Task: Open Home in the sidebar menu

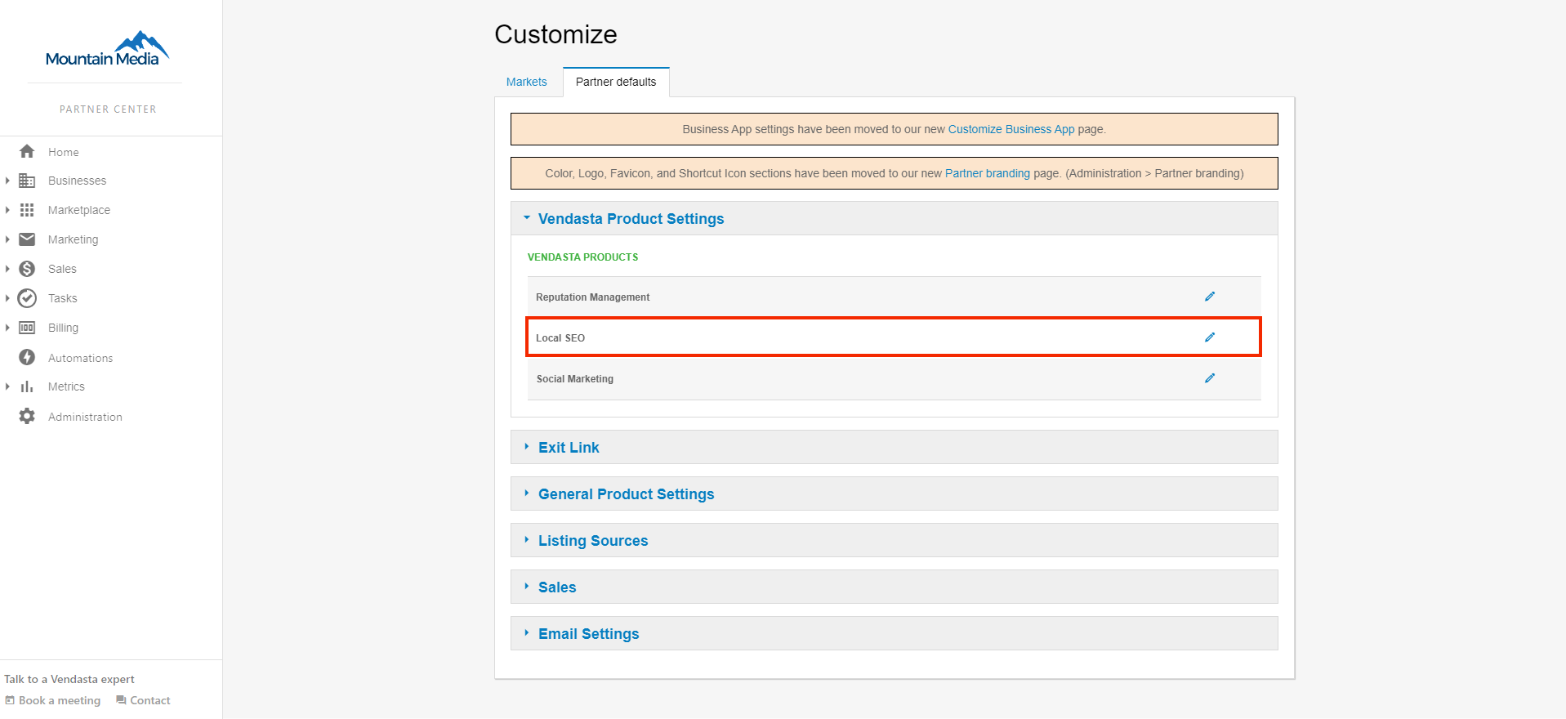Action: point(64,152)
